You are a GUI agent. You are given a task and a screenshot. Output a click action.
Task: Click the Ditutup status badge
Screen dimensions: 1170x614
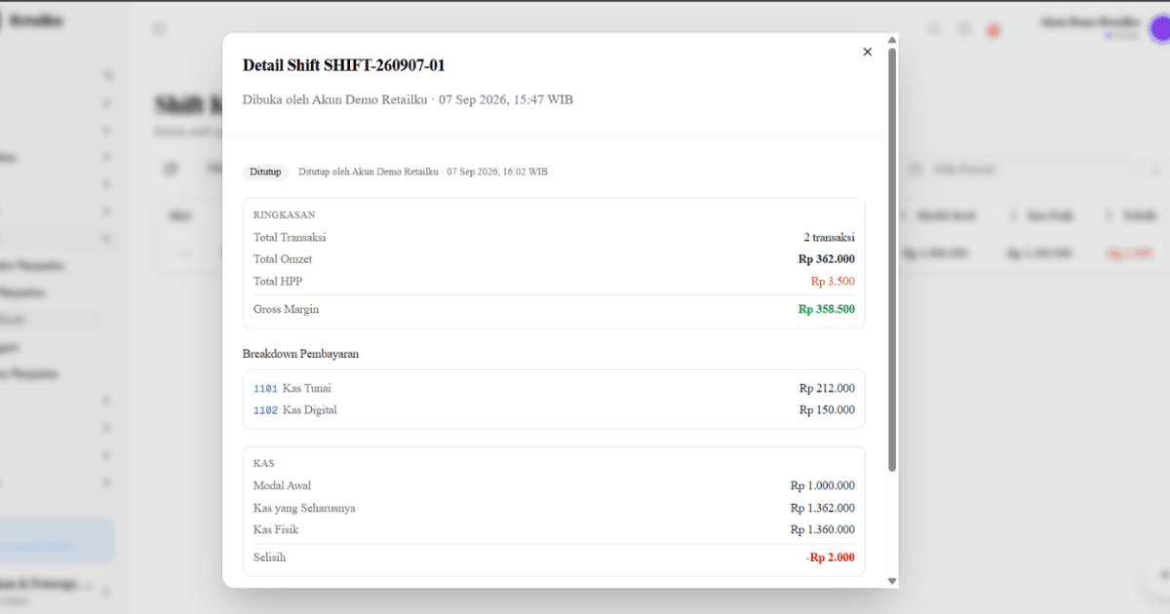(x=265, y=172)
